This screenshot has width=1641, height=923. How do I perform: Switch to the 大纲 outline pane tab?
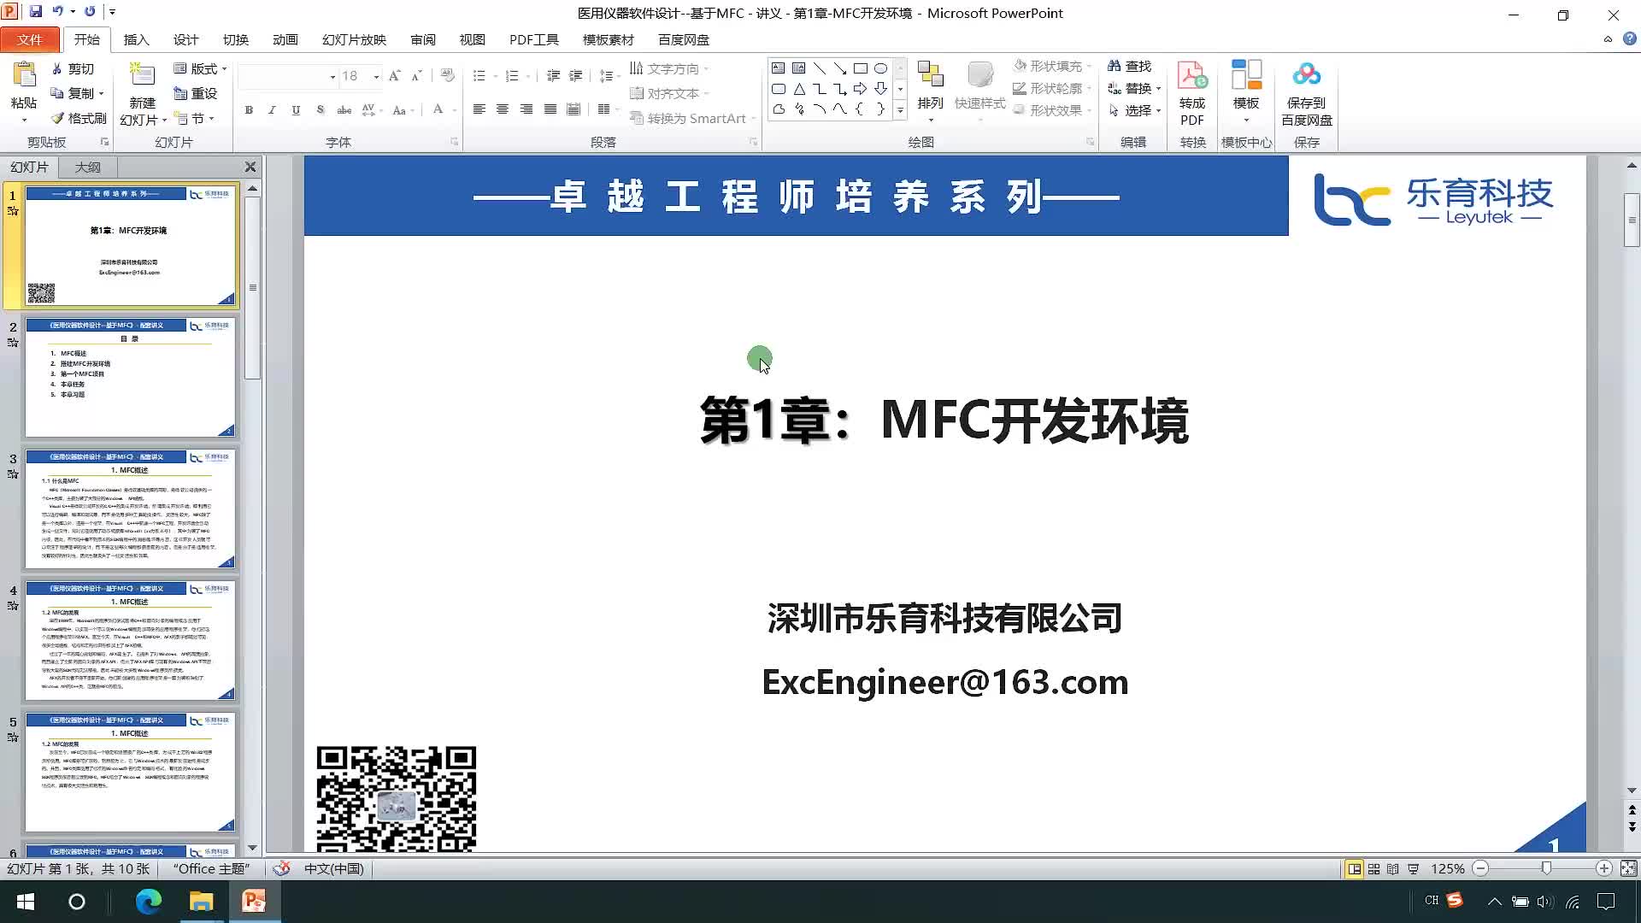tap(87, 167)
